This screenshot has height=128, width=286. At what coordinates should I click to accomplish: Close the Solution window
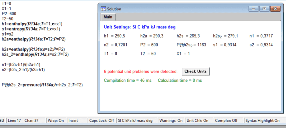tap(275, 9)
